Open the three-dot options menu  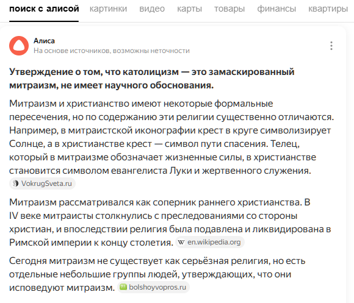pyautogui.click(x=331, y=46)
